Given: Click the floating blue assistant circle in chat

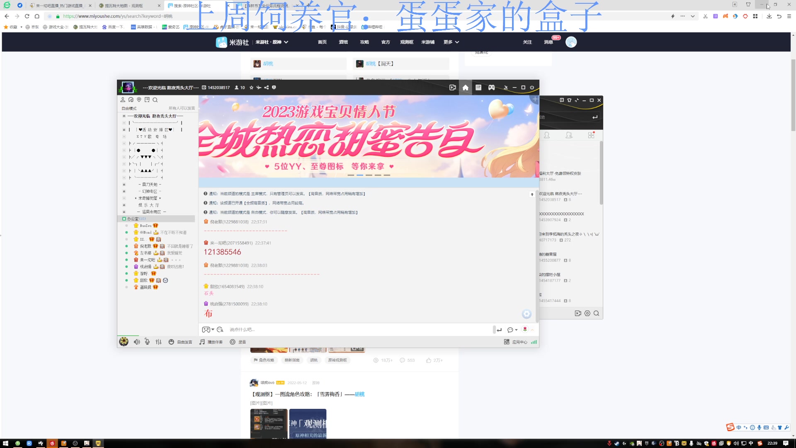Looking at the screenshot, I should (527, 314).
